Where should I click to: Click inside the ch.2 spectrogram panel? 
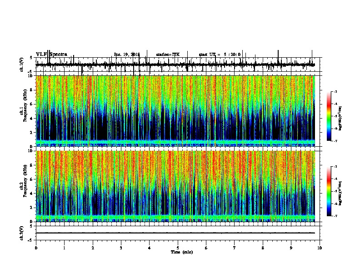coord(175,186)
